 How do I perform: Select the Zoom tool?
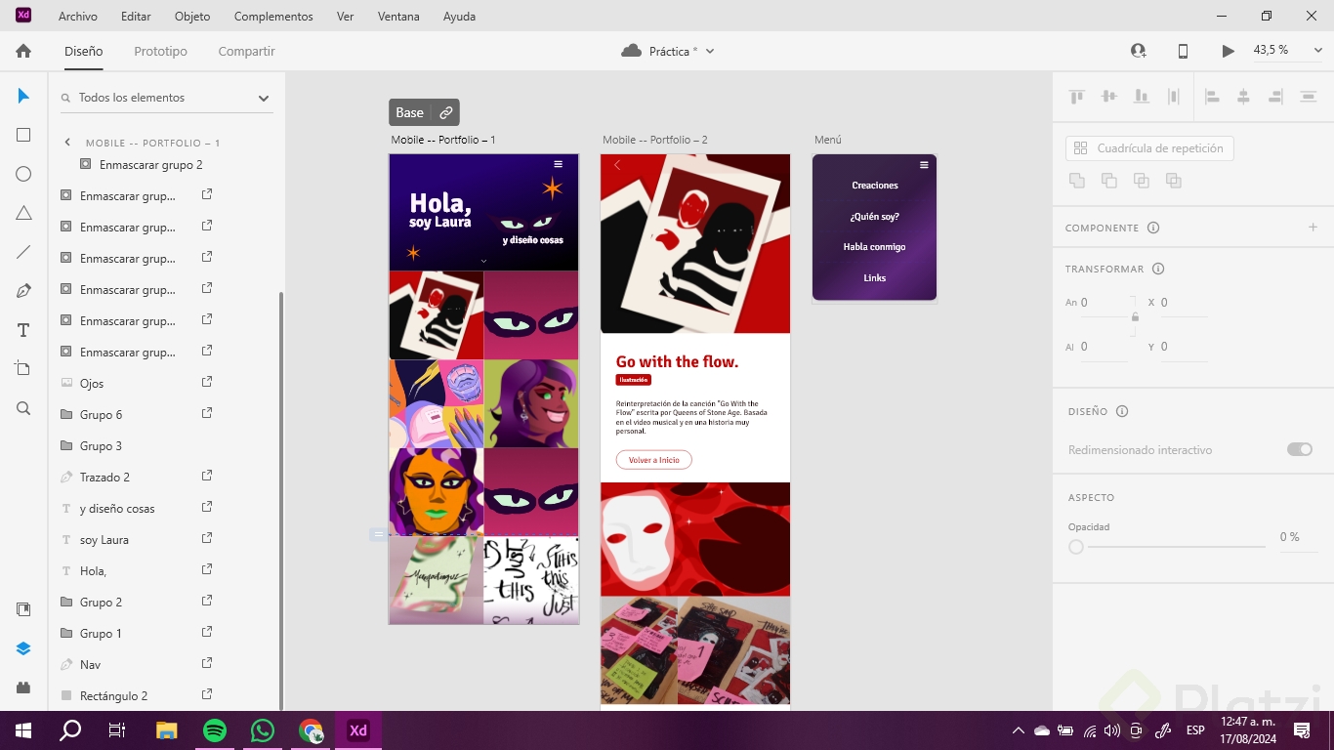(x=23, y=408)
